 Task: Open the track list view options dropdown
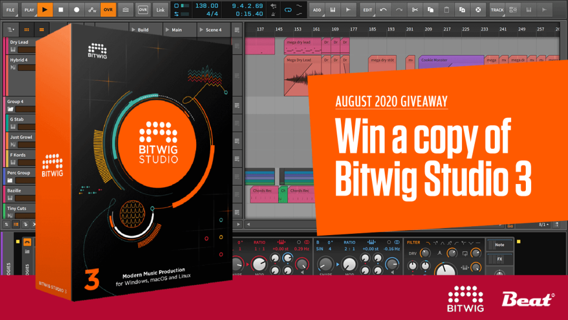pyautogui.click(x=11, y=30)
